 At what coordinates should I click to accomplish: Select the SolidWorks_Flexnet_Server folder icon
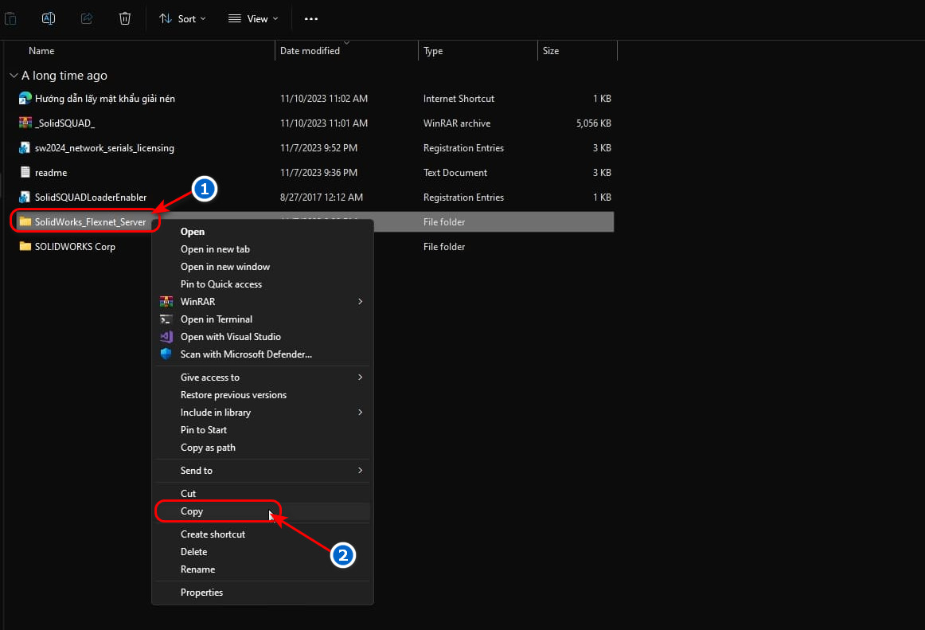coord(25,221)
